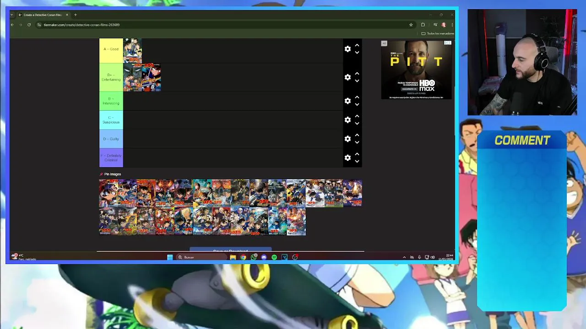Select first poster in B+ Entertaining tier
The height and width of the screenshot is (329, 586).
133,77
